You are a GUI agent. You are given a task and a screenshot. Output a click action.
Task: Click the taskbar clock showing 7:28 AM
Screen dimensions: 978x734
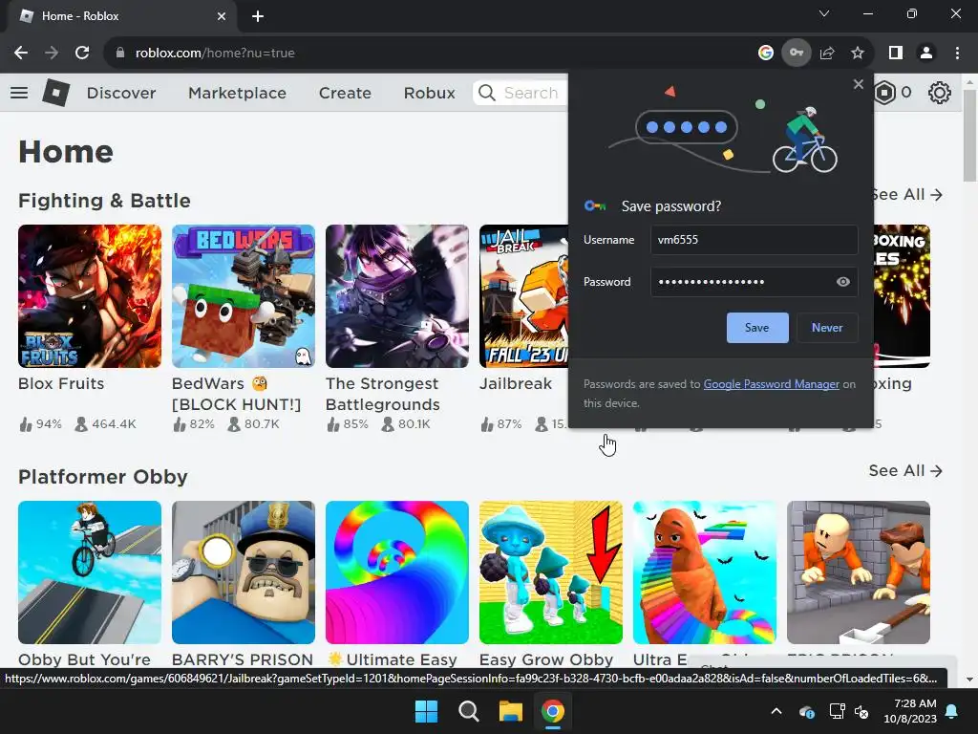(x=910, y=711)
